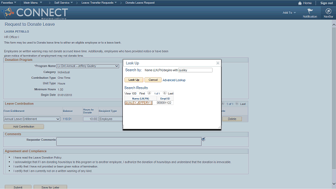Click the Name search field containing qualey
The height and width of the screenshot is (189, 336).
[195, 70]
